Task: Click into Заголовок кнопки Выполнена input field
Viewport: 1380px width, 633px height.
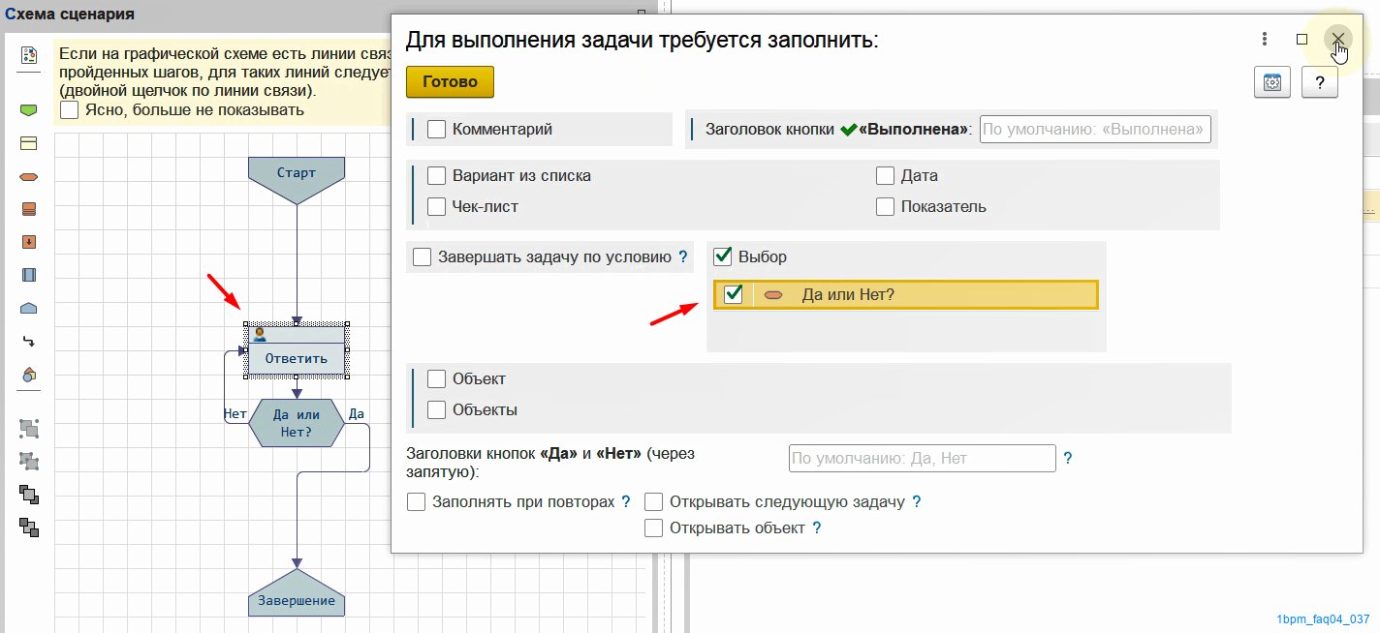Action: (1095, 129)
